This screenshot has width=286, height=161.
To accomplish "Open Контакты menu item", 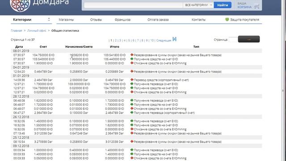I will (x=198, y=20).
